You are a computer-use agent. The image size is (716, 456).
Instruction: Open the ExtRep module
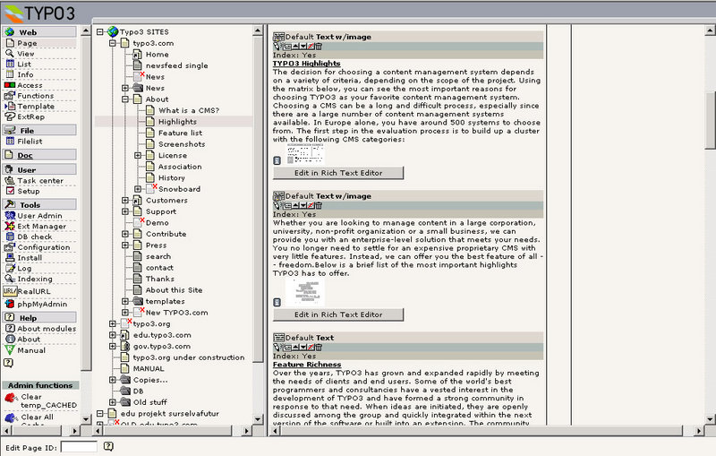[30, 116]
